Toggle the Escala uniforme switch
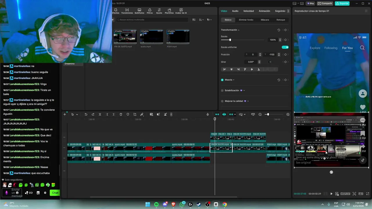 [x=285, y=47]
